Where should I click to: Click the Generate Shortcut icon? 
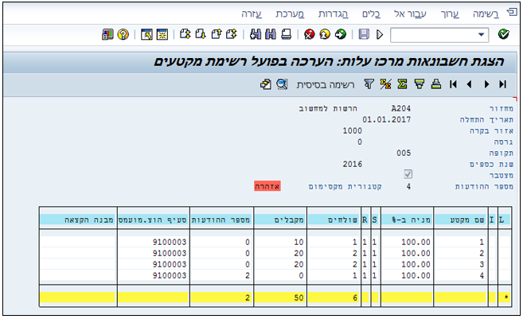pos(146,34)
